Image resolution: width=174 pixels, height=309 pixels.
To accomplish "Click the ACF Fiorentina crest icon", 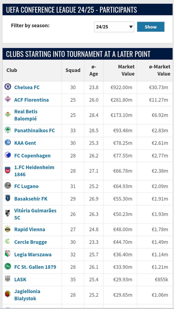I will tap(8, 99).
